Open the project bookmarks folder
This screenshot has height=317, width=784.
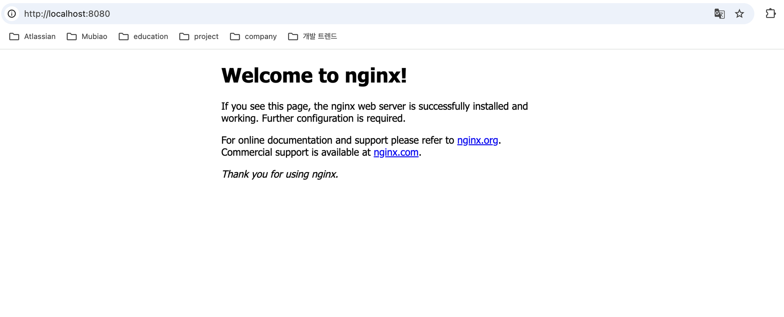[x=199, y=36]
